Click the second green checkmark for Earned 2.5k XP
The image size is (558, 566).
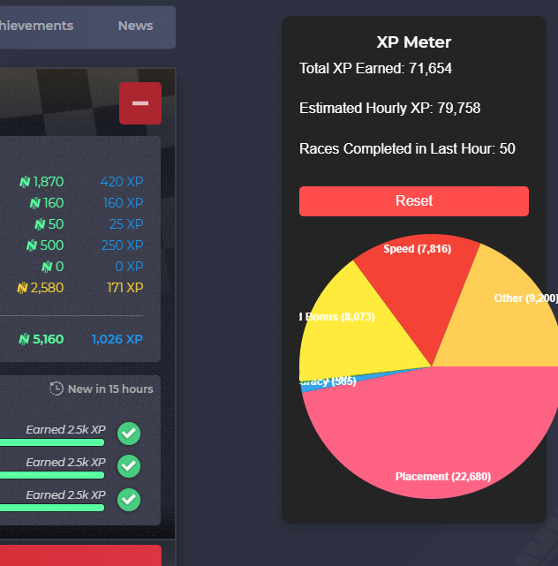[x=129, y=466]
